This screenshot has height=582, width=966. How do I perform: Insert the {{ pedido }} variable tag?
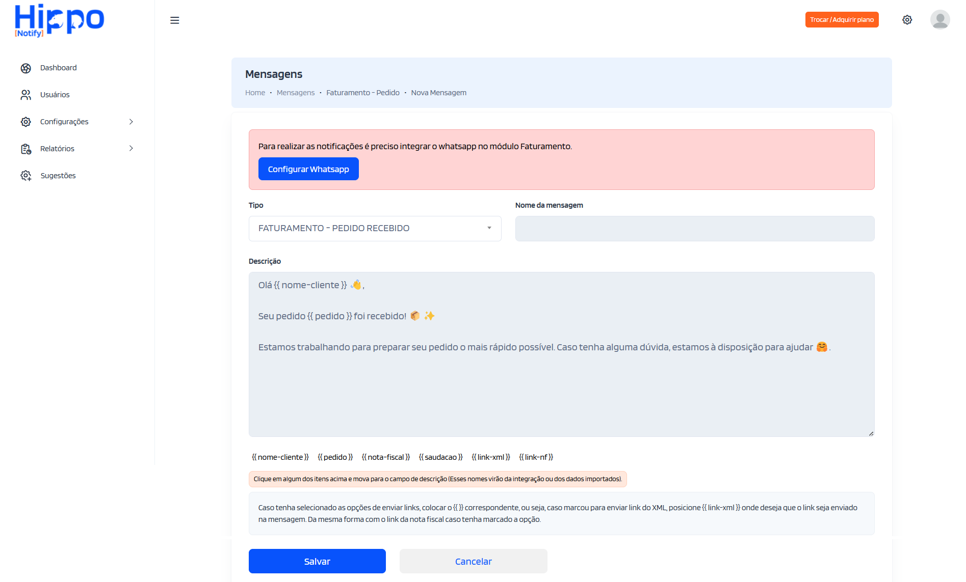pos(335,457)
